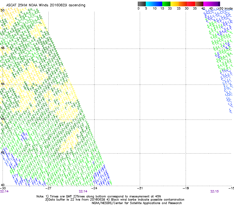Select the yellow 20-25 knots color segment
This screenshot has width=234, height=205.
pyautogui.click(x=175, y=4)
